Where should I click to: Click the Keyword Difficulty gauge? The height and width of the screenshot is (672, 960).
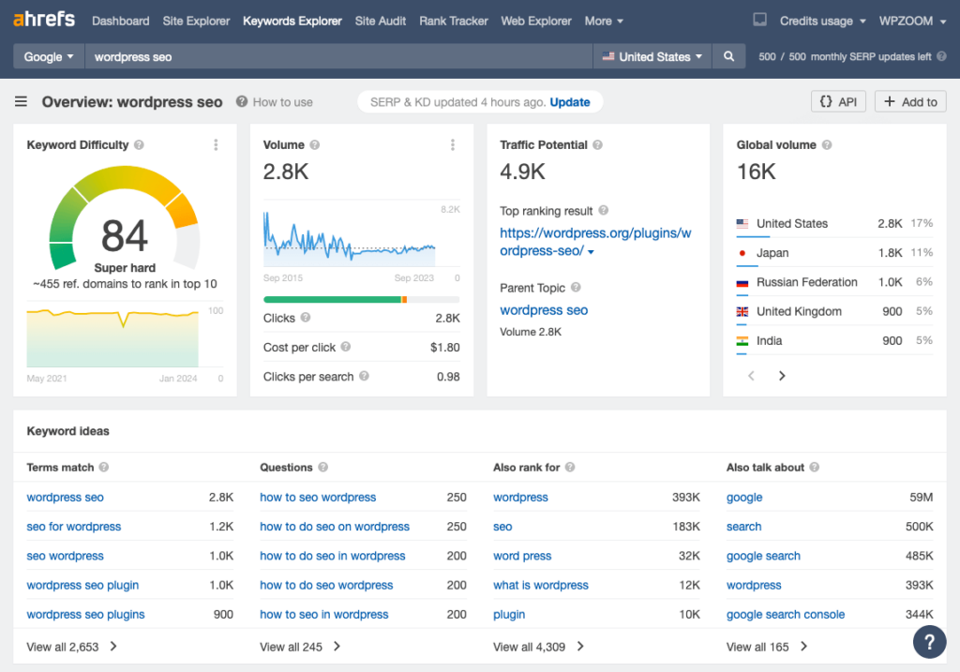(x=125, y=218)
